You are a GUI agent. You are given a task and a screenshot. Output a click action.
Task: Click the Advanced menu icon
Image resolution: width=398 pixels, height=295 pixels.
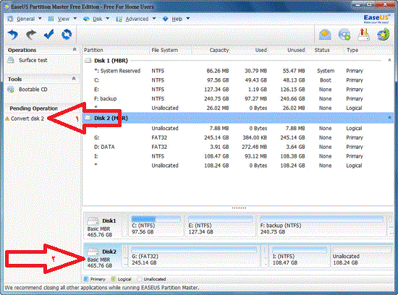[119, 19]
